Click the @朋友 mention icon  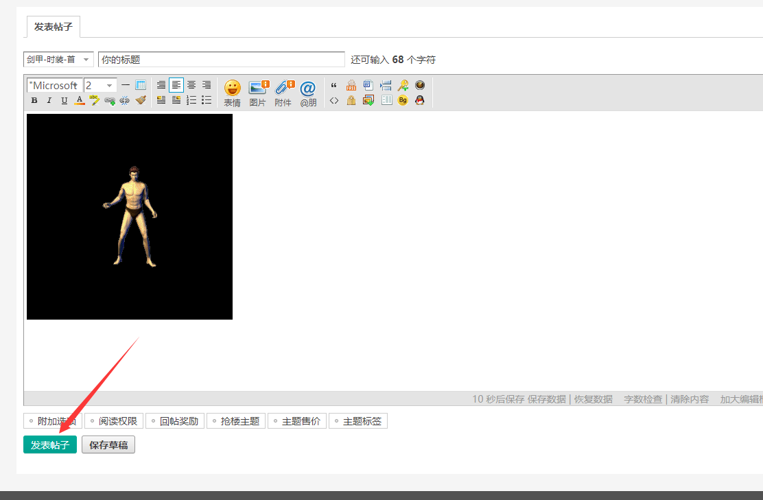(x=308, y=93)
